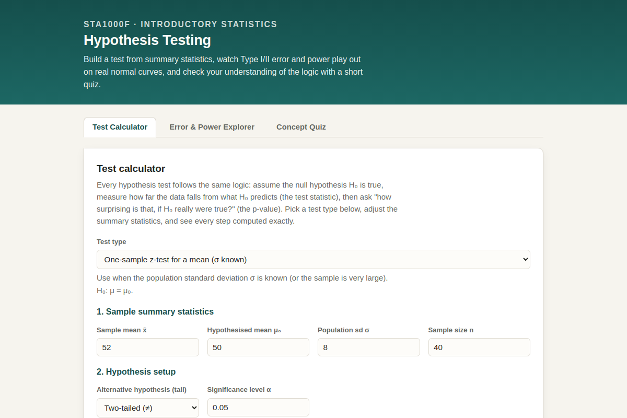The height and width of the screenshot is (418, 627).
Task: Open the Alternative hypothesis tail dropdown
Action: 148,408
